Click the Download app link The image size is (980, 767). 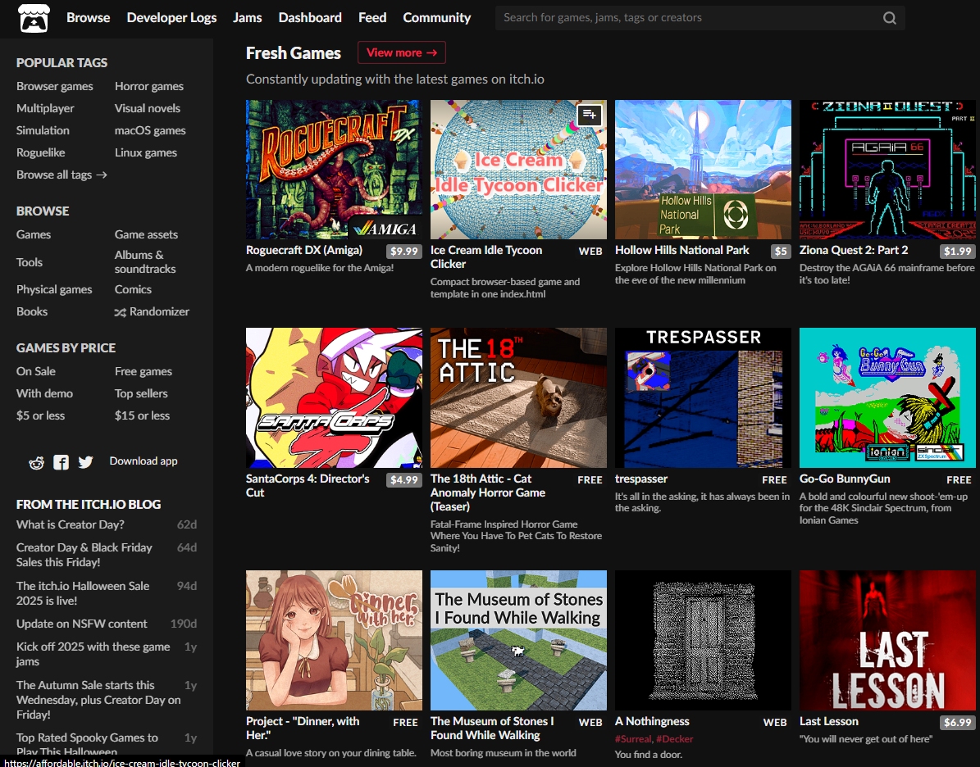[144, 461]
